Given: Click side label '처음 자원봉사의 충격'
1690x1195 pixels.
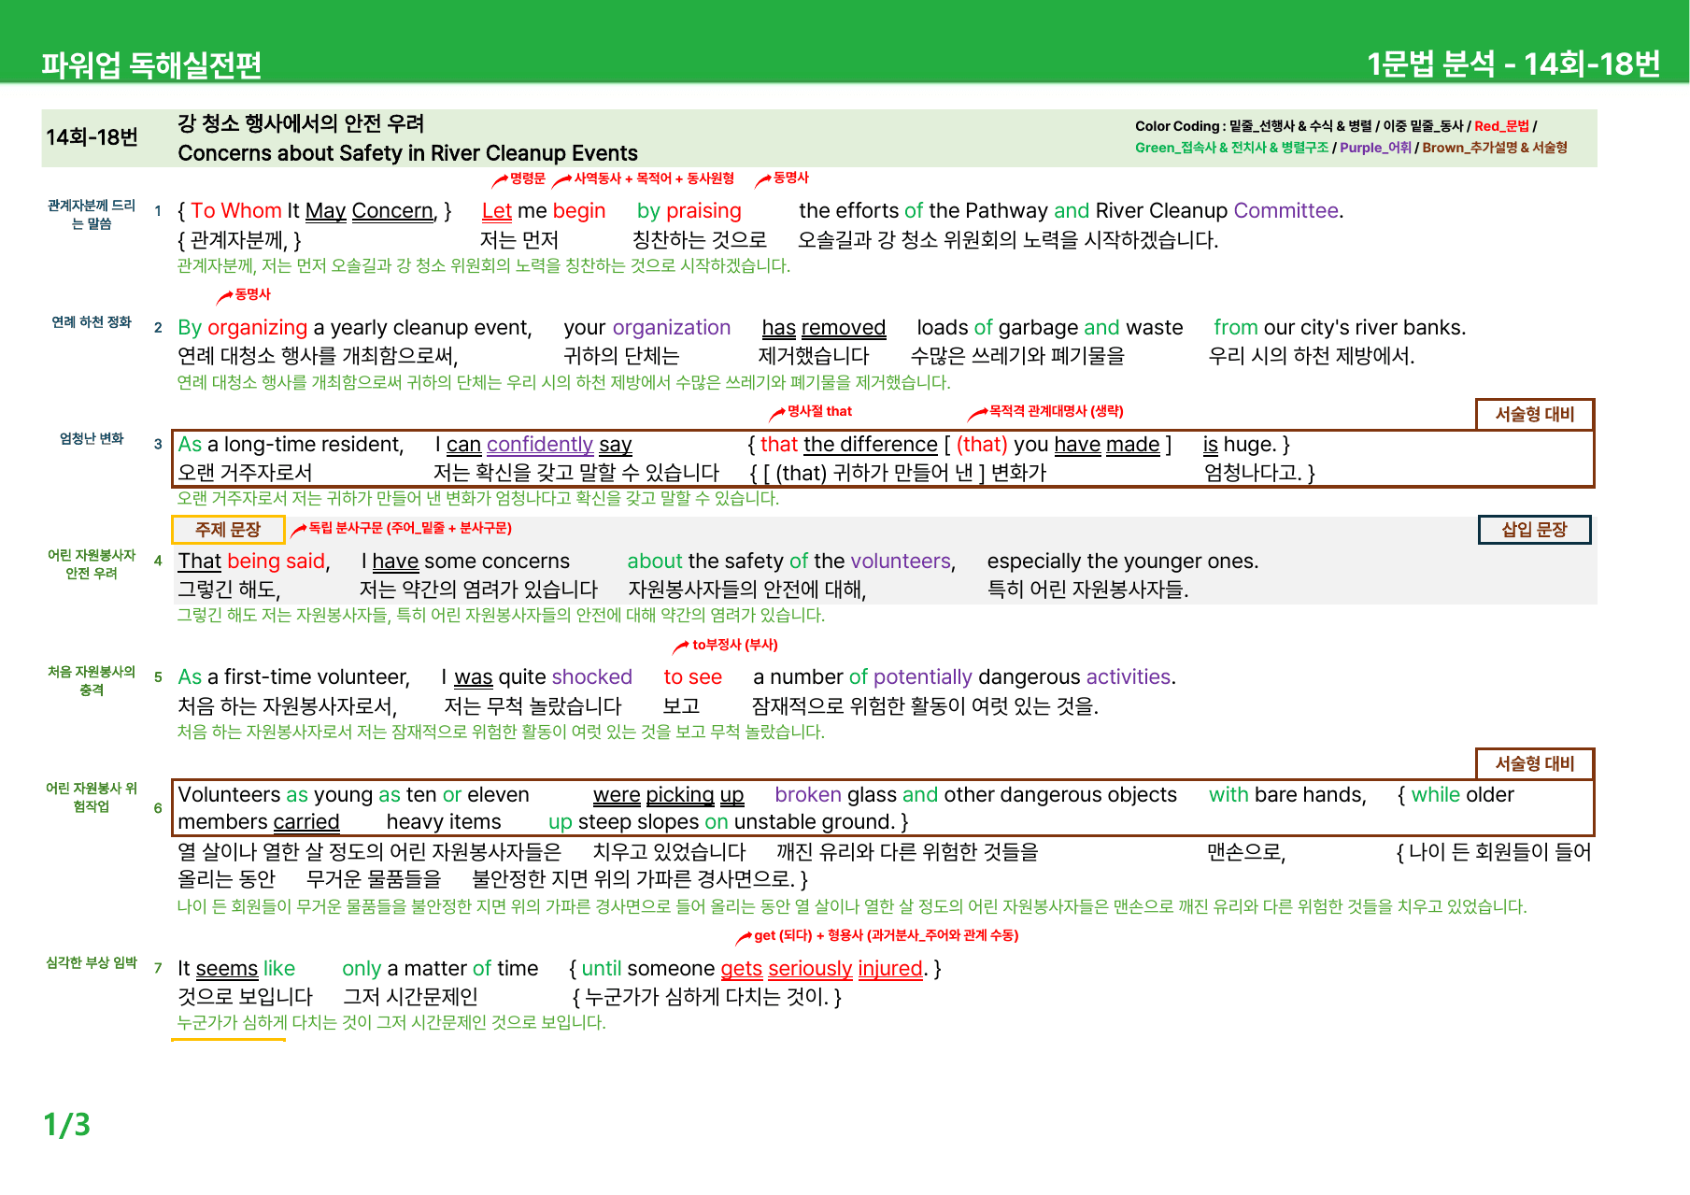Looking at the screenshot, I should pos(92,681).
